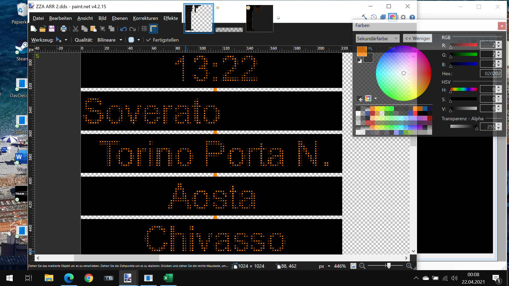Image resolution: width=509 pixels, height=286 pixels.
Task: Click the Crop to selection icon
Action: [x=103, y=29]
